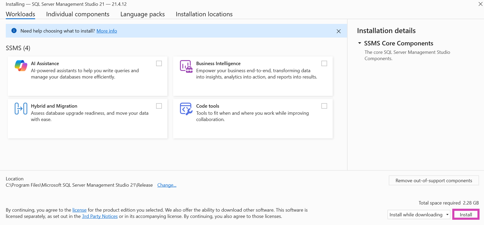Image resolution: width=484 pixels, height=225 pixels.
Task: Click the Business Intelligence workload icon
Action: (186, 66)
